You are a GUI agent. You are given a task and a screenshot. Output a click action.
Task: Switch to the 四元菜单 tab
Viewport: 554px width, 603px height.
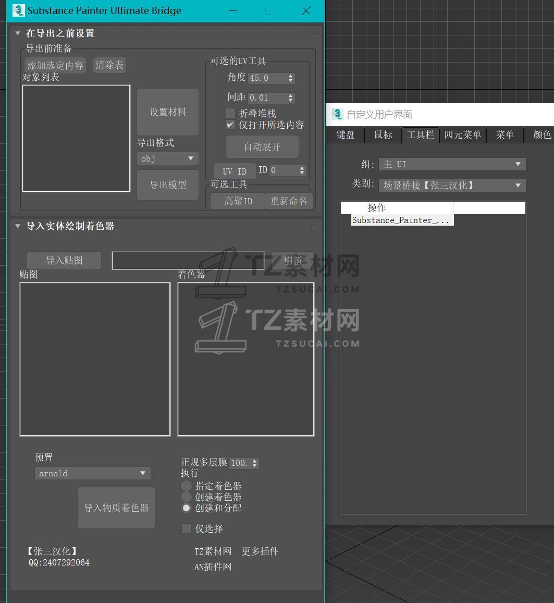point(462,135)
